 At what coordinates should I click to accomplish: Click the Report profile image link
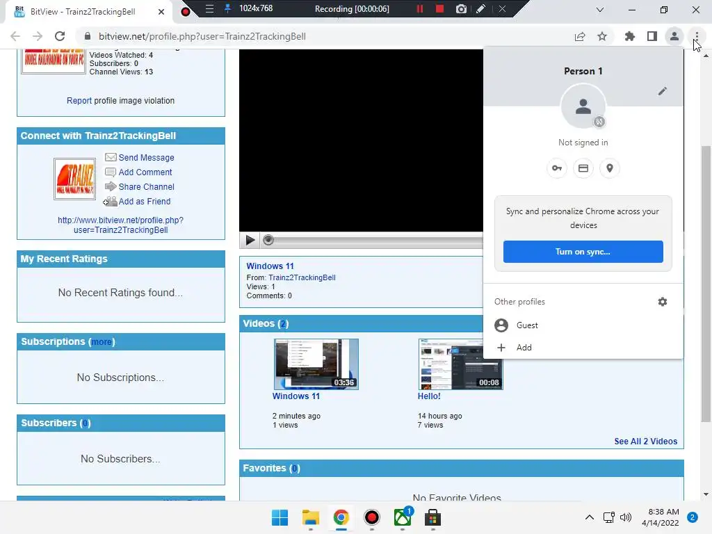click(x=79, y=101)
